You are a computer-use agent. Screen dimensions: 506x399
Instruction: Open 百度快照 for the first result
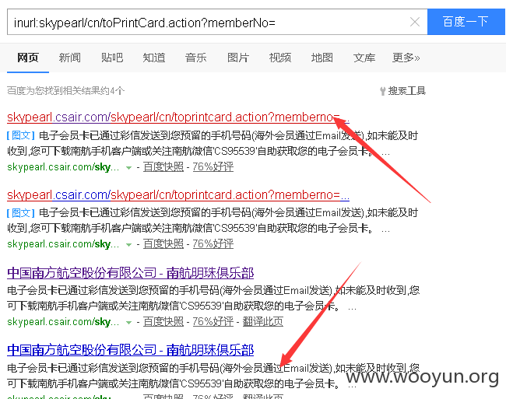pyautogui.click(x=163, y=167)
